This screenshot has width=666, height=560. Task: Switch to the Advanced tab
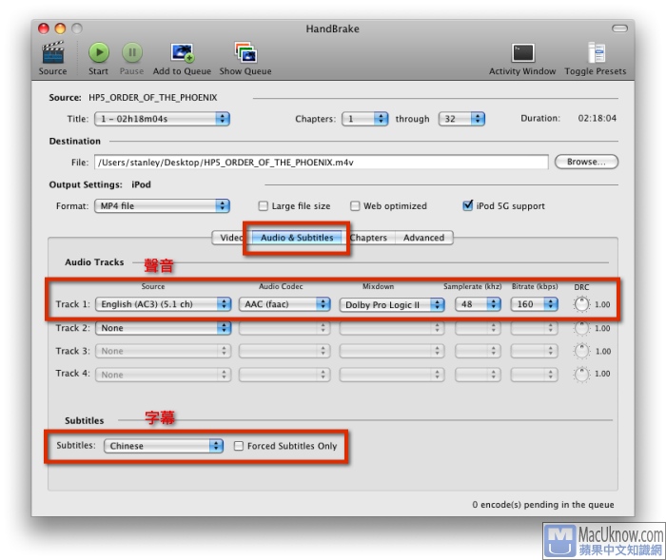tap(423, 238)
